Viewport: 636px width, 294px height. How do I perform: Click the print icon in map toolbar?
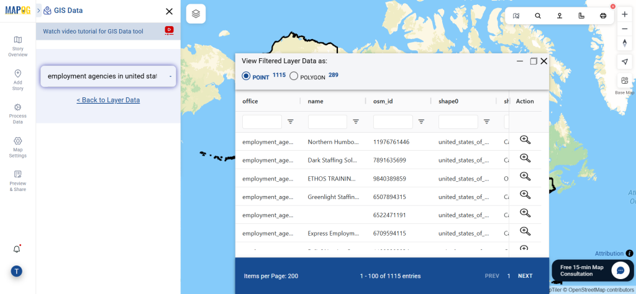603,16
